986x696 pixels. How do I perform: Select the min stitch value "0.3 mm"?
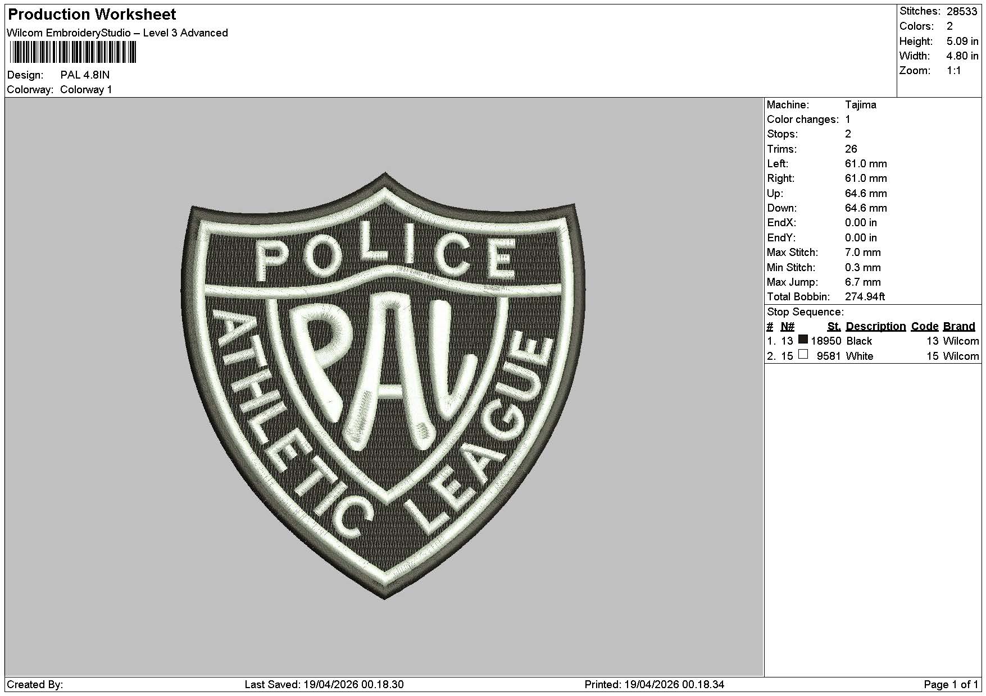(x=863, y=268)
